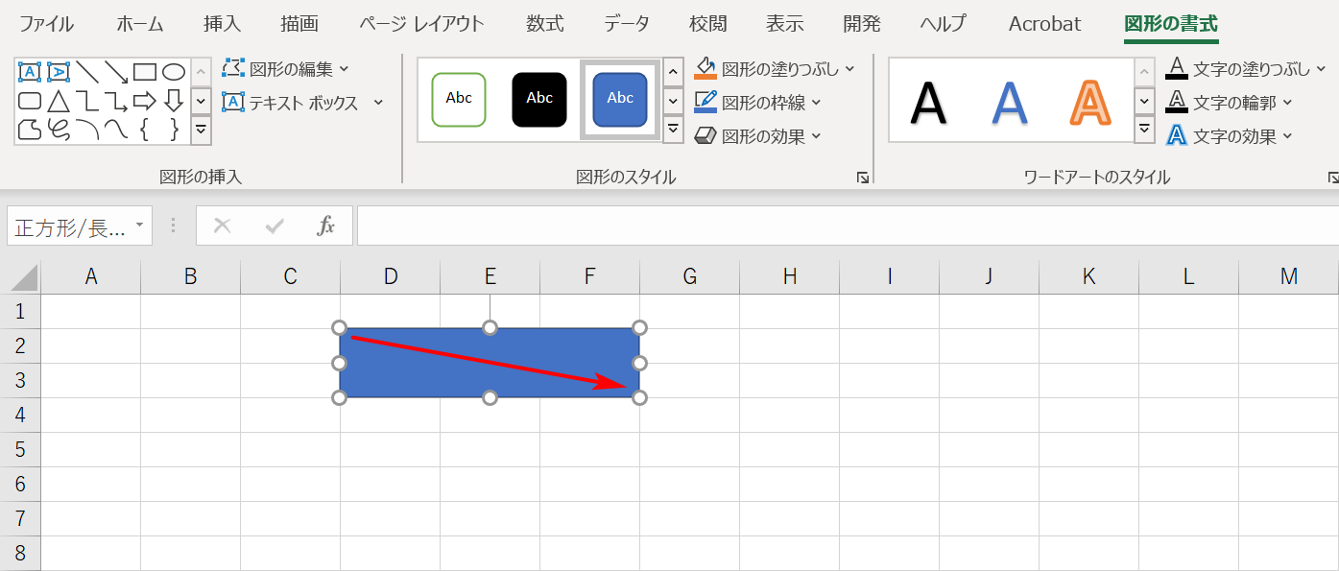The image size is (1339, 571).
Task: Open the 開発 ribbon tab
Action: click(x=861, y=24)
